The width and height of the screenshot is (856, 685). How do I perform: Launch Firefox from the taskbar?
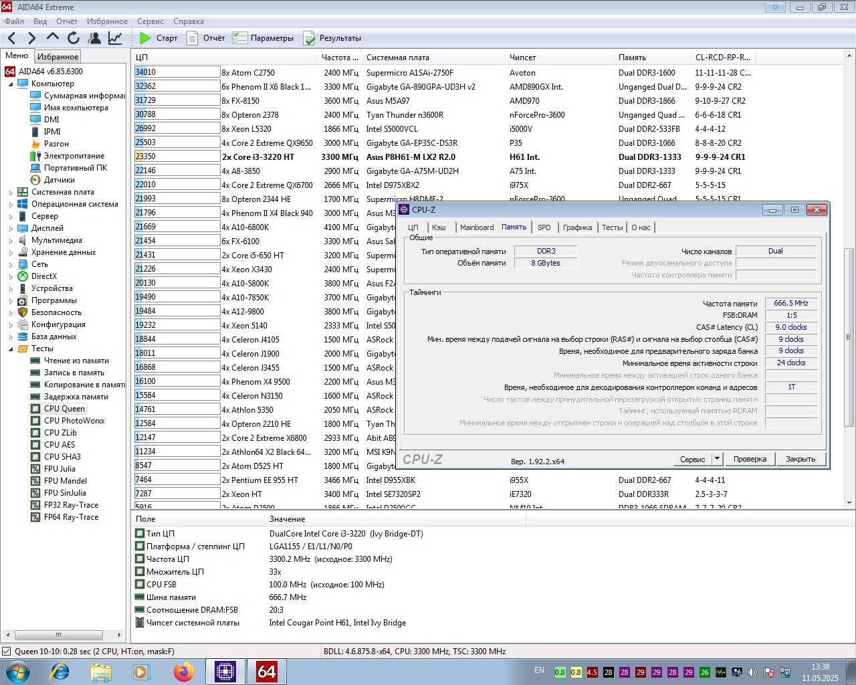(183, 672)
